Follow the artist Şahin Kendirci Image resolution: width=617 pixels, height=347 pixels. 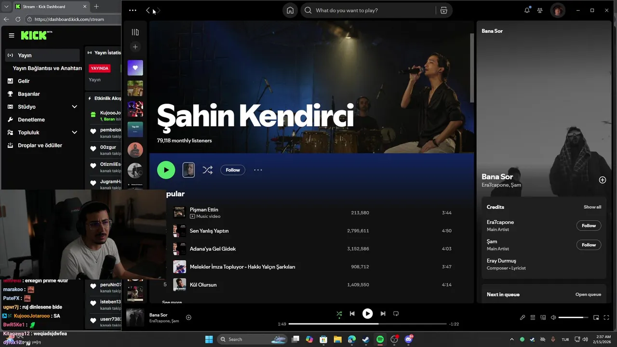pyautogui.click(x=233, y=170)
